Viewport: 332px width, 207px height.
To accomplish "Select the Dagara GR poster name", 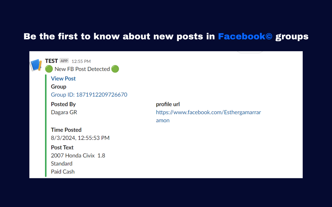I will click(x=64, y=113).
